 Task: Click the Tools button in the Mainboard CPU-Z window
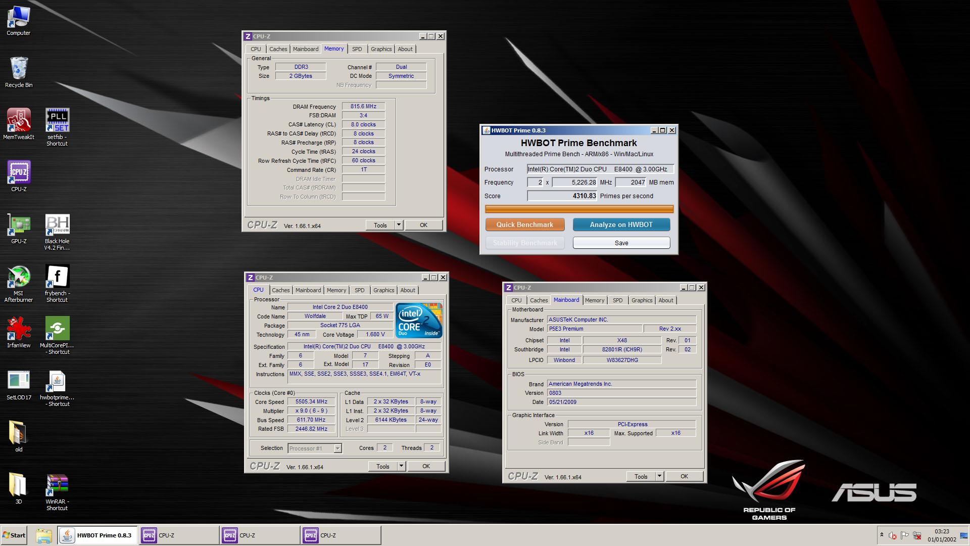tap(641, 477)
